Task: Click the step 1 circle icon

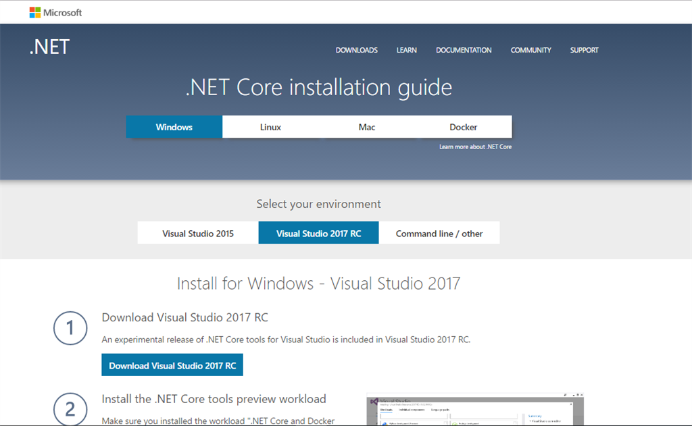Action: (70, 329)
